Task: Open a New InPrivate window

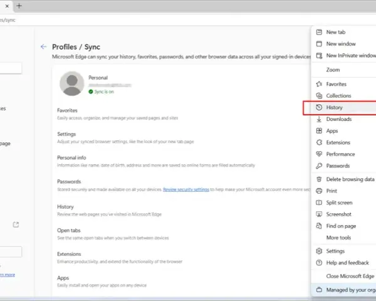Action: pyautogui.click(x=343, y=56)
